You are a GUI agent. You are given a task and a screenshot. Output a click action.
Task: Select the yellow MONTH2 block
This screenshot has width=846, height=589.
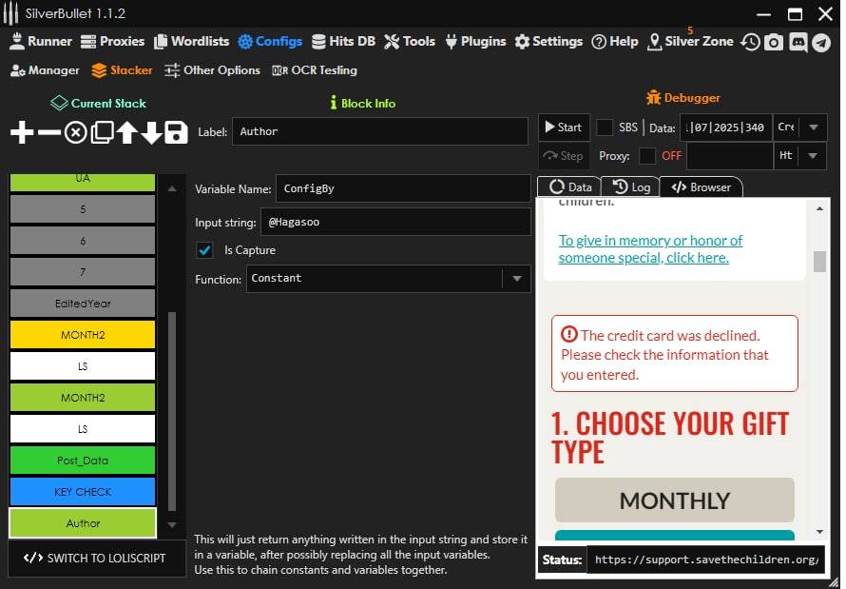tap(83, 335)
